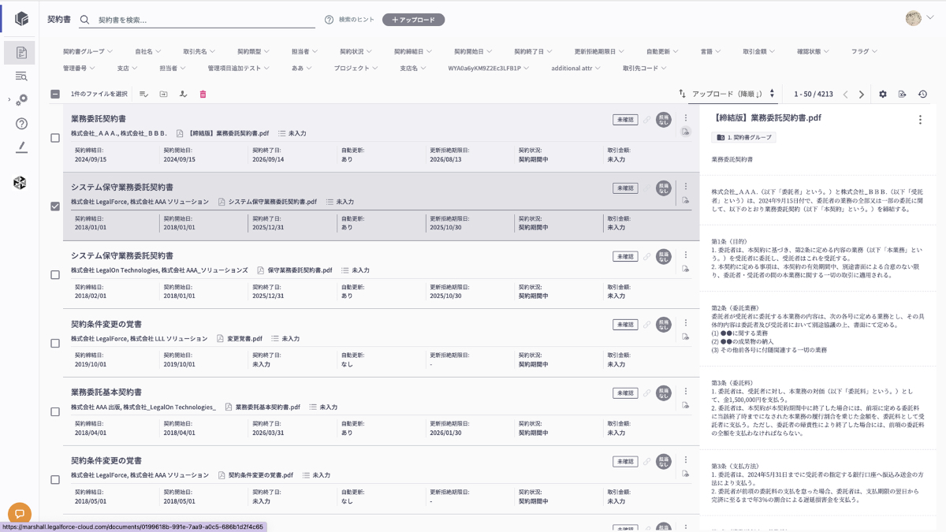Uncheck the システム保守業務委託契約書 selected row checkbox
946x532 pixels.
(x=54, y=206)
